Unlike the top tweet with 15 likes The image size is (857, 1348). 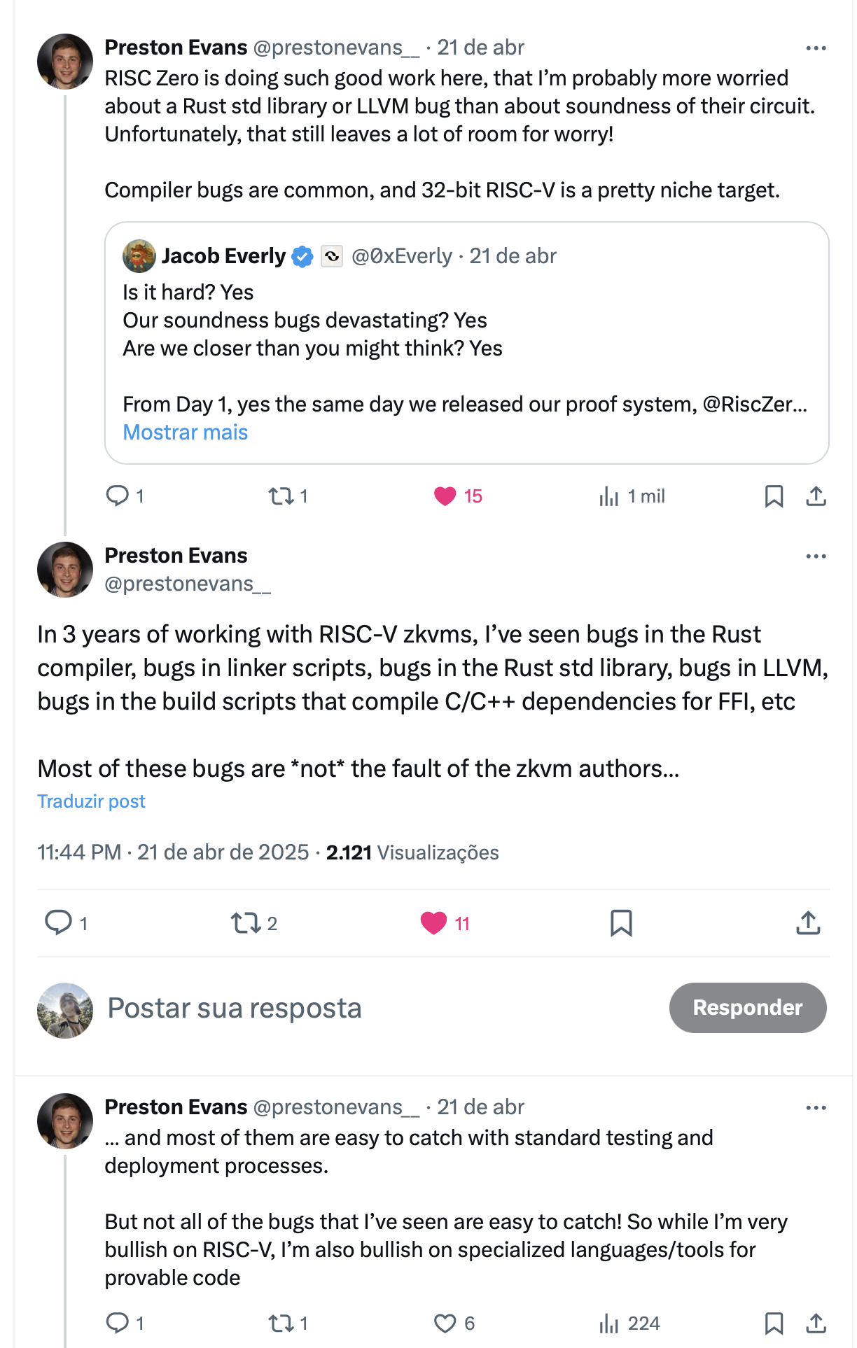[x=445, y=496]
